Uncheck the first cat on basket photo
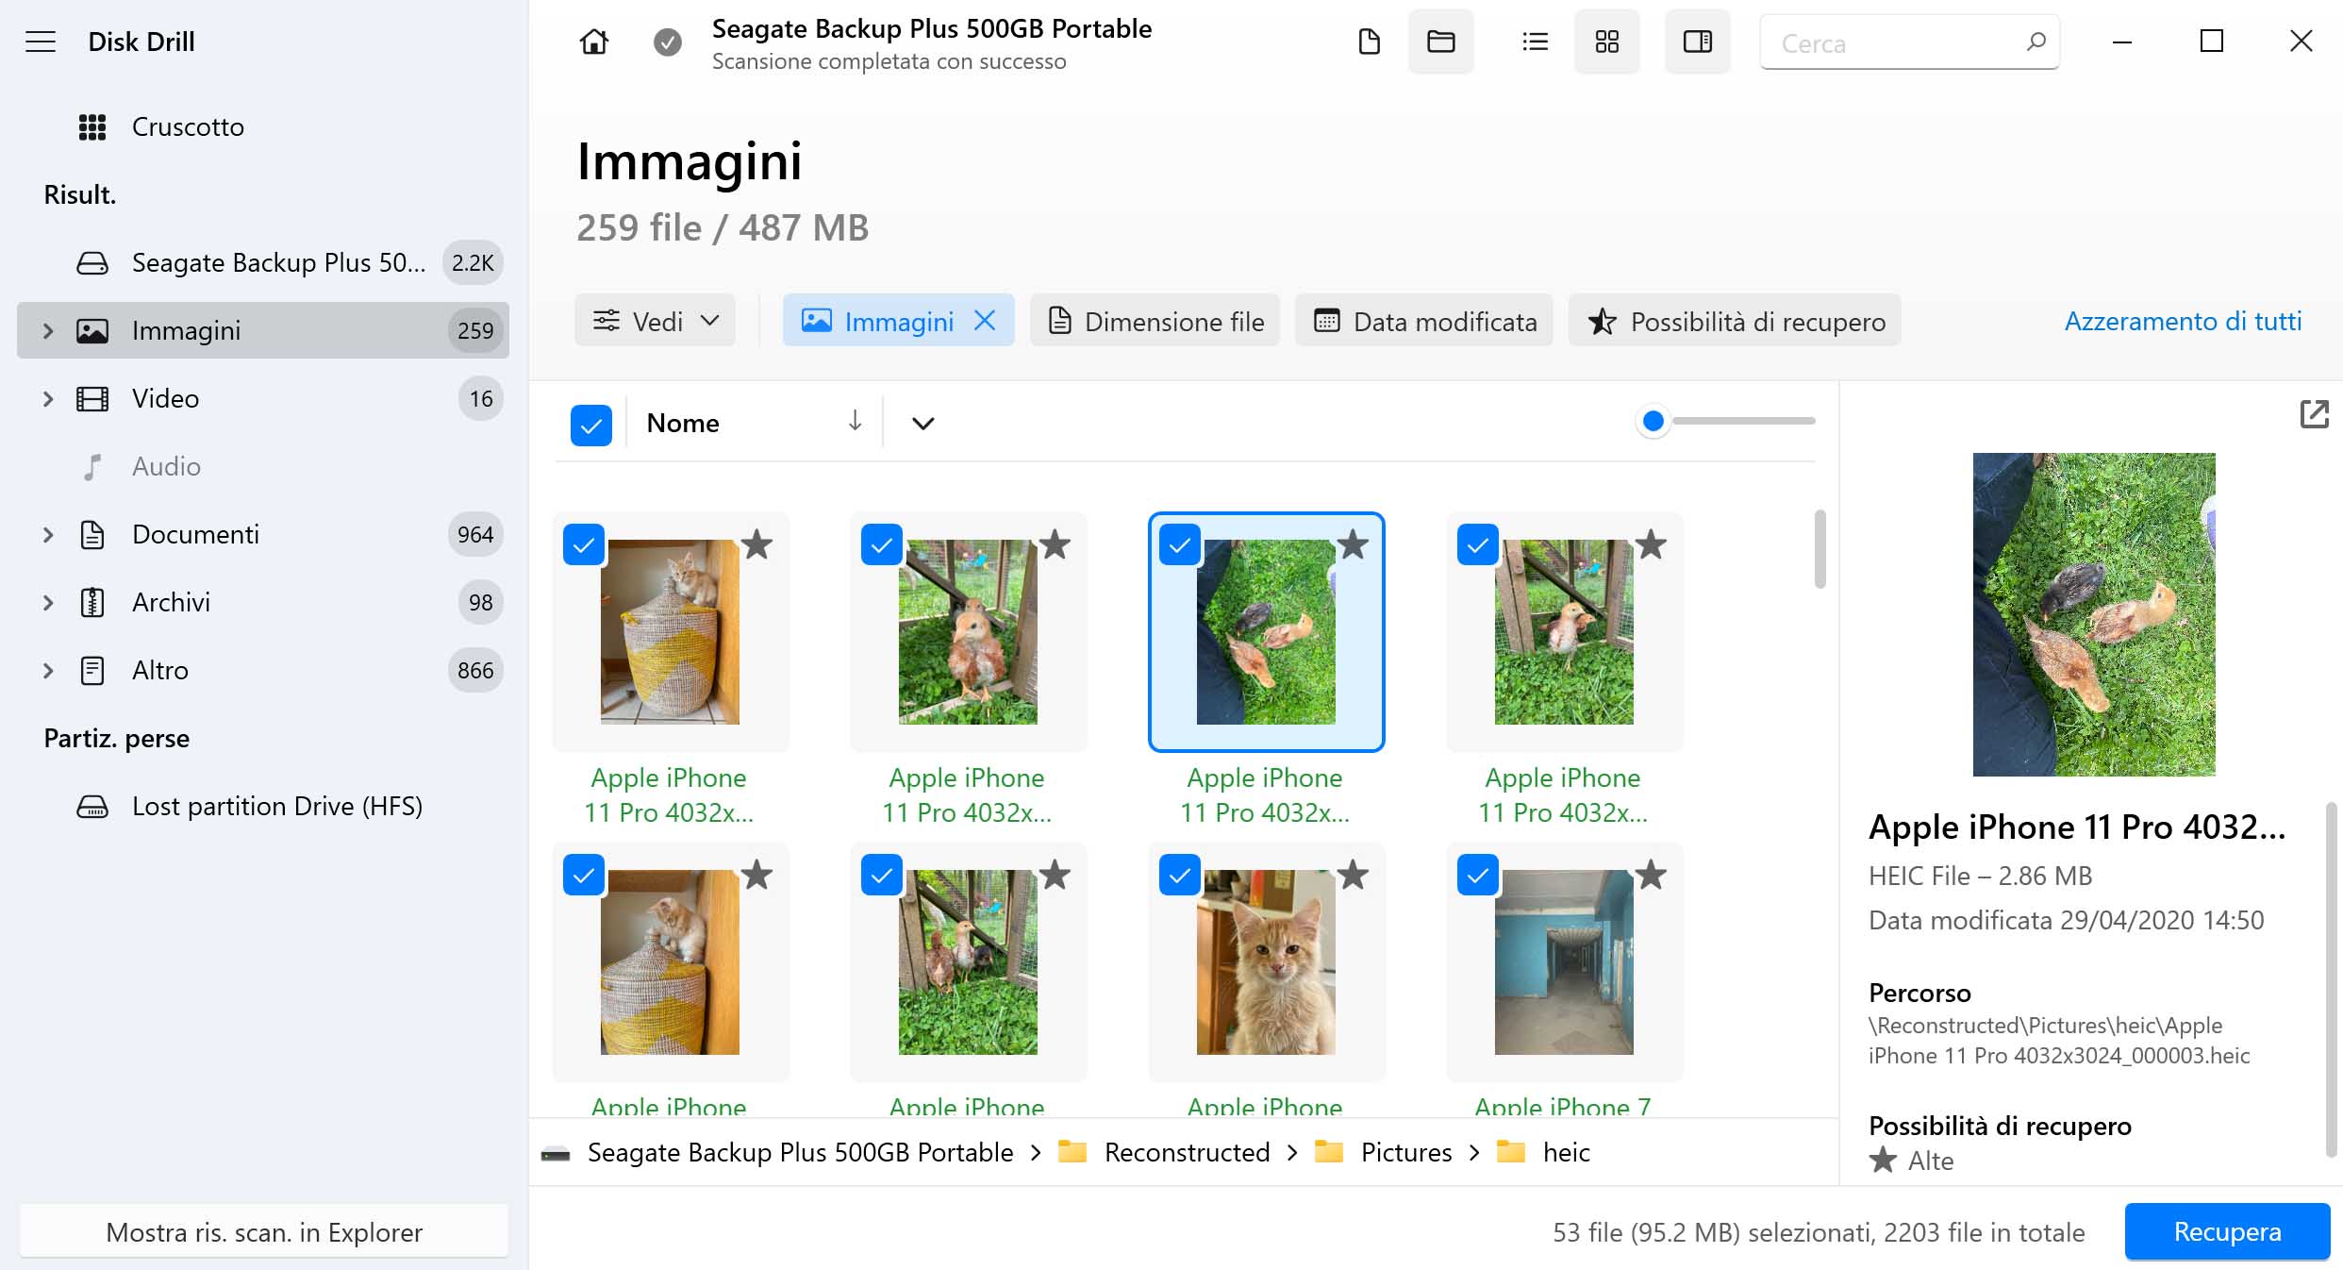 (x=584, y=544)
